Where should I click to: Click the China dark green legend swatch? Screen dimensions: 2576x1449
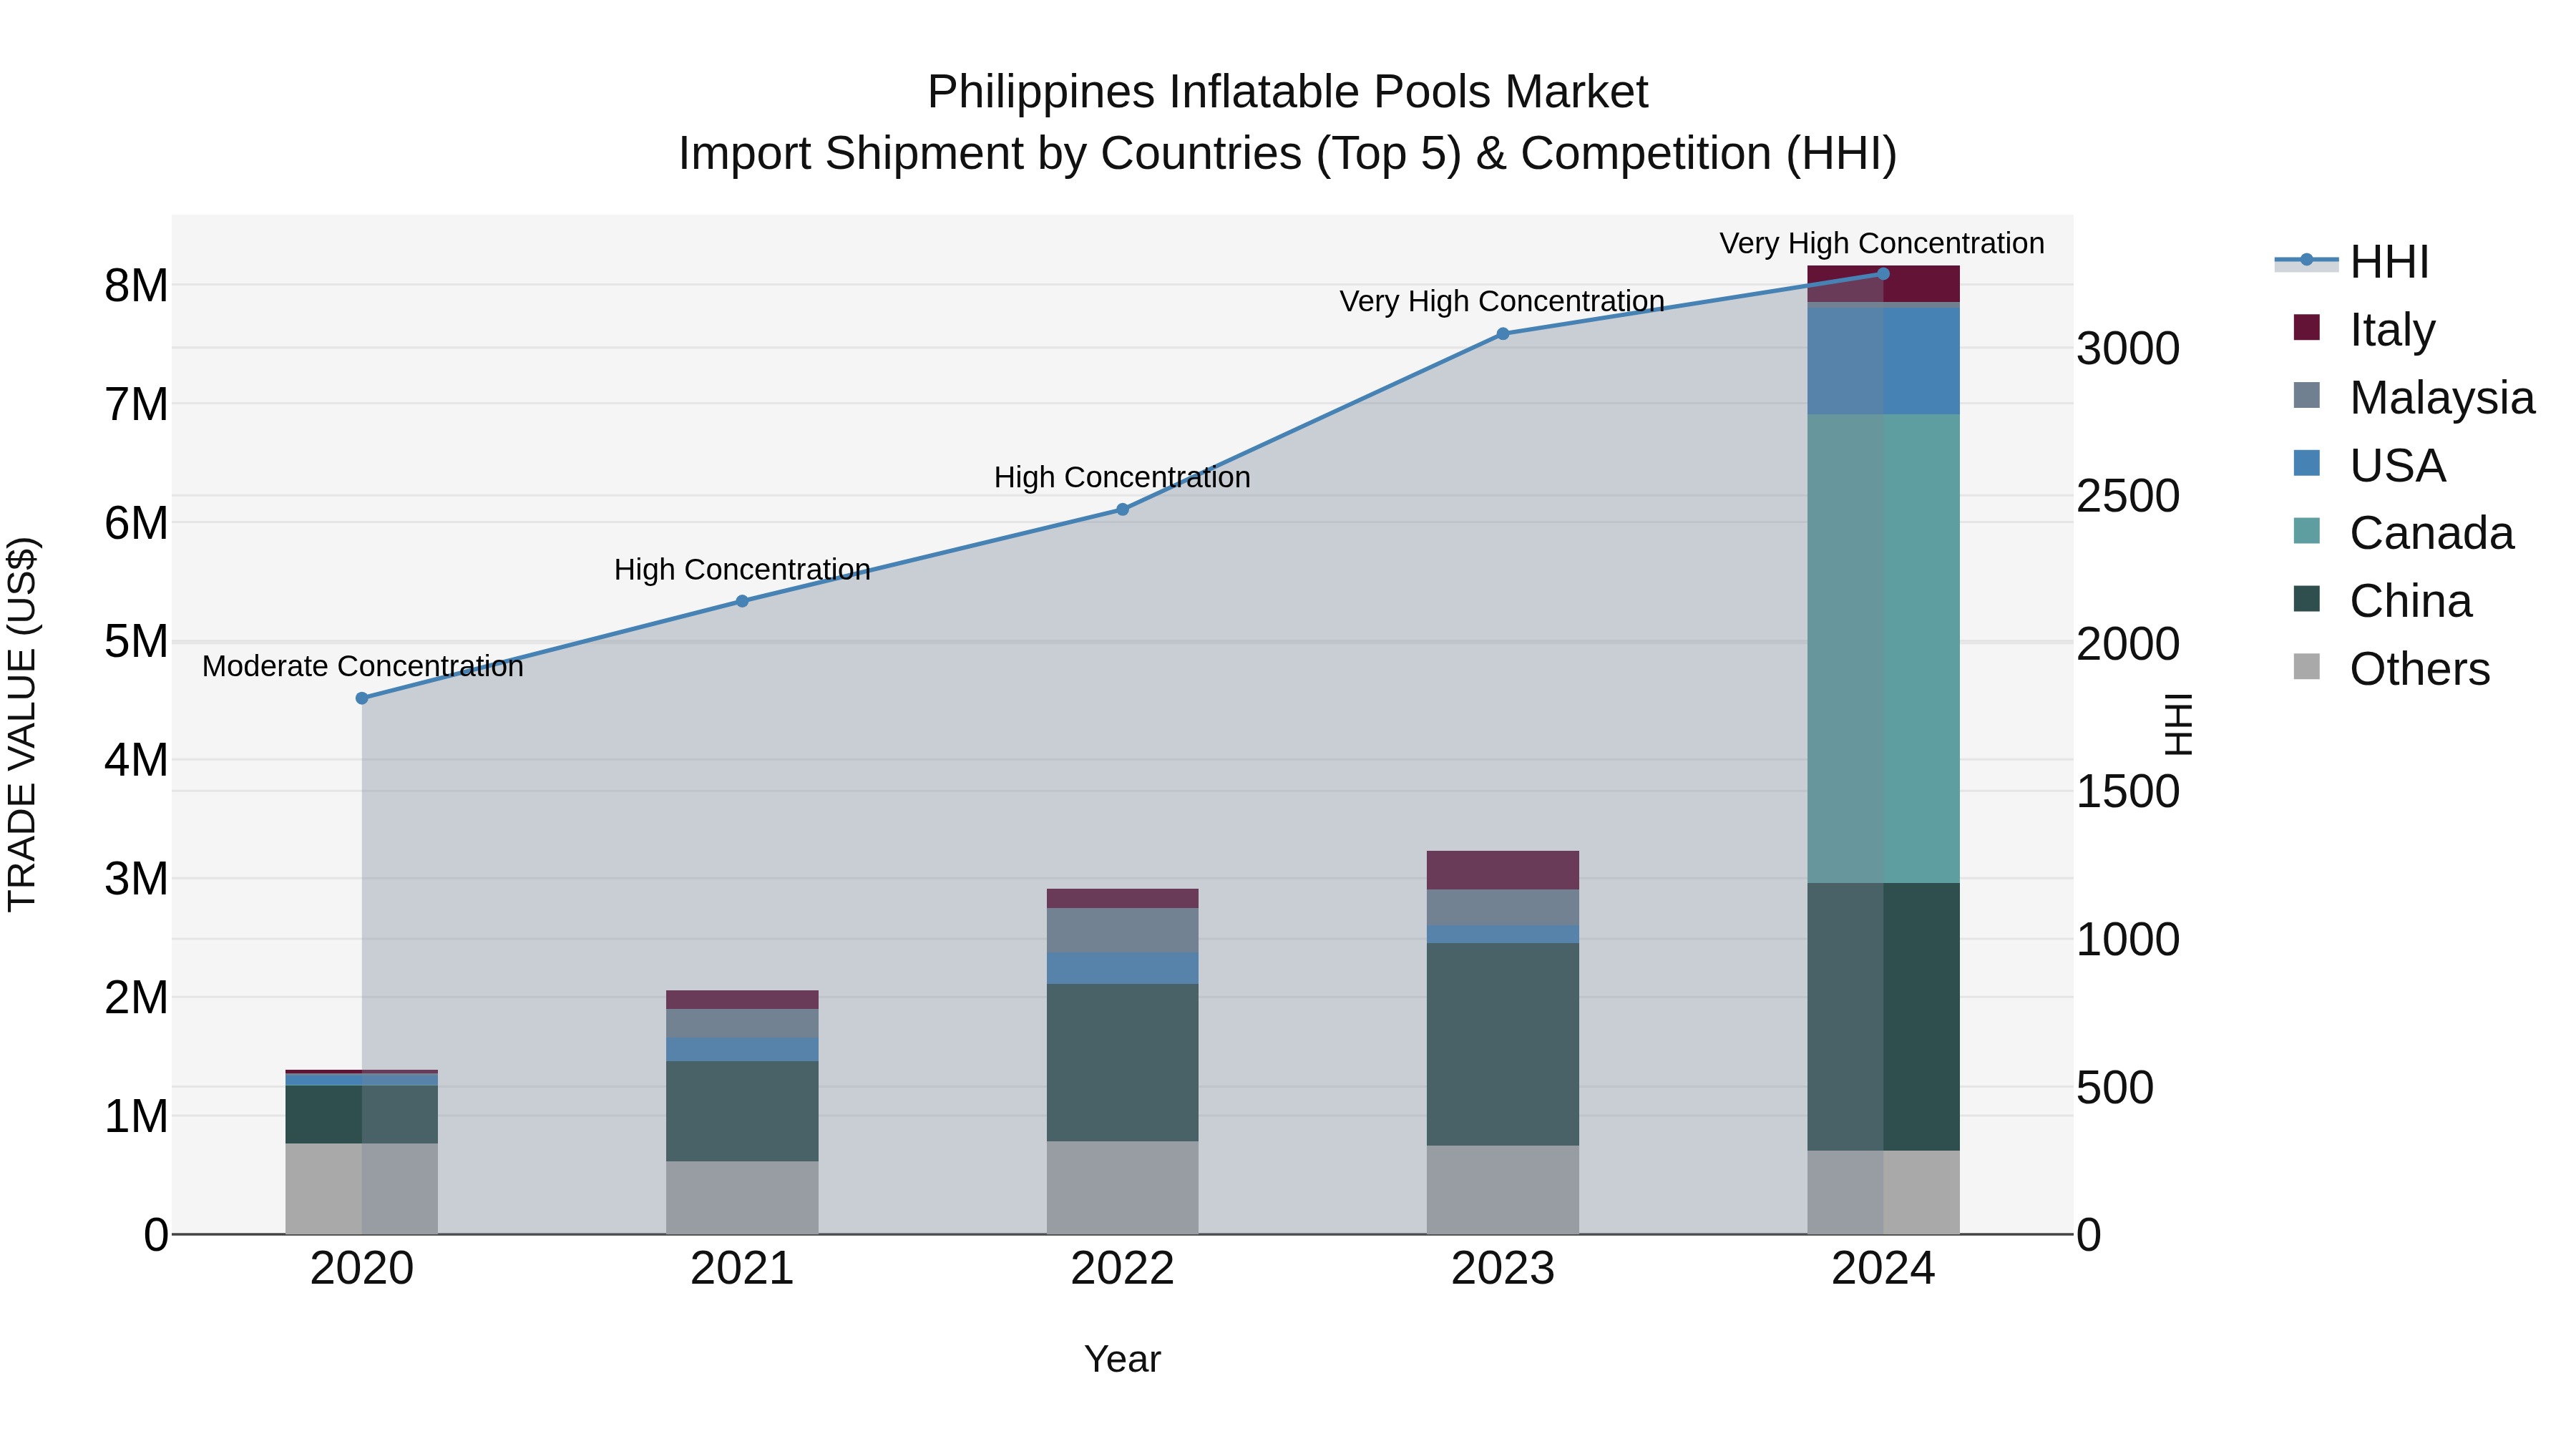coord(2306,599)
